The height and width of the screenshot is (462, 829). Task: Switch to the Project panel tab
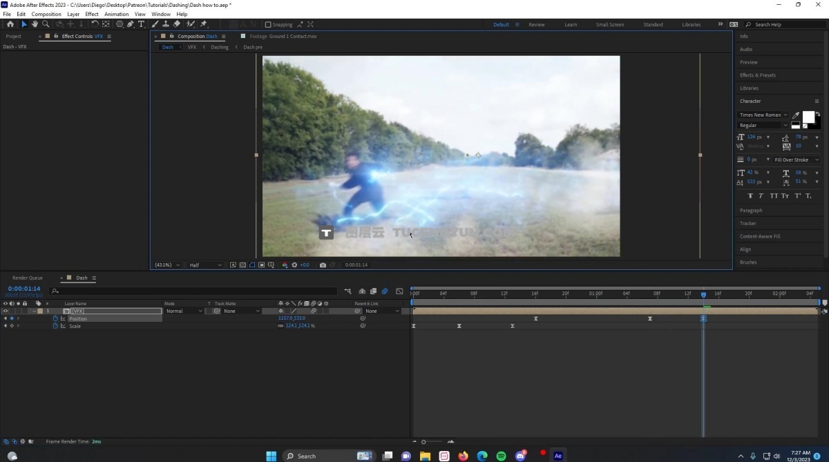click(14, 36)
